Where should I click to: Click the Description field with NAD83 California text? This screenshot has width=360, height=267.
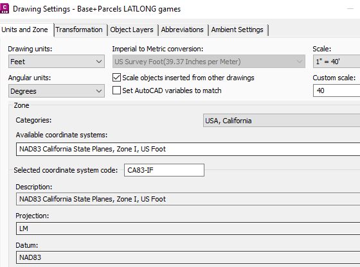(188, 199)
